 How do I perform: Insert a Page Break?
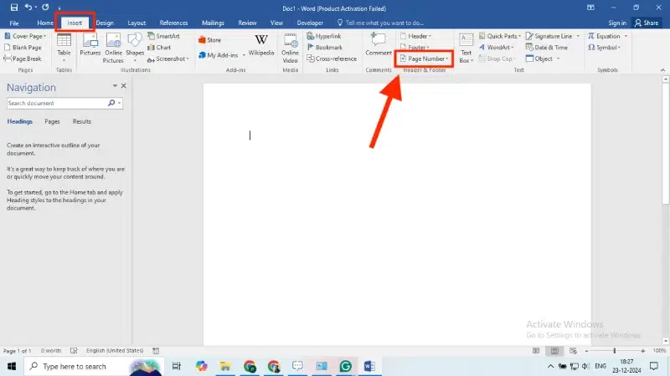tap(23, 58)
